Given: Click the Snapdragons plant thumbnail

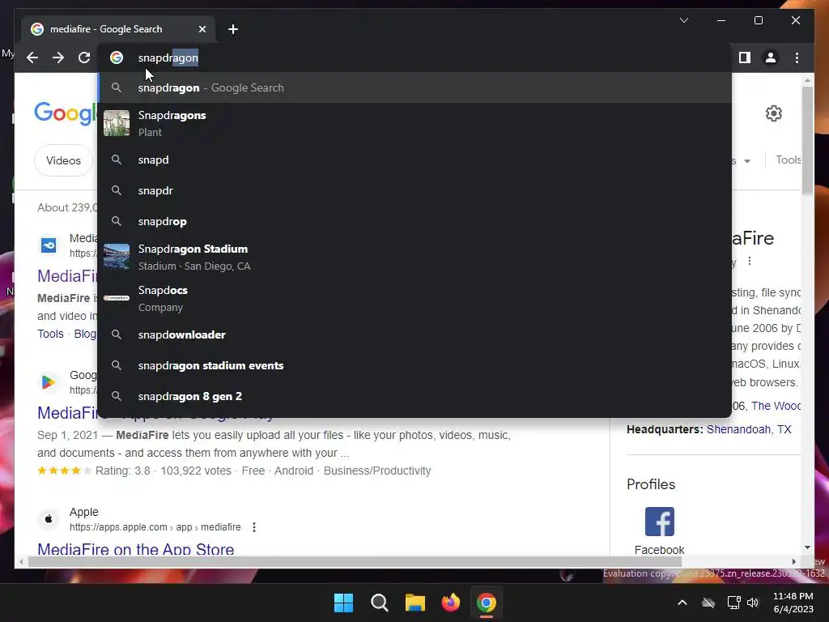Looking at the screenshot, I should point(117,123).
